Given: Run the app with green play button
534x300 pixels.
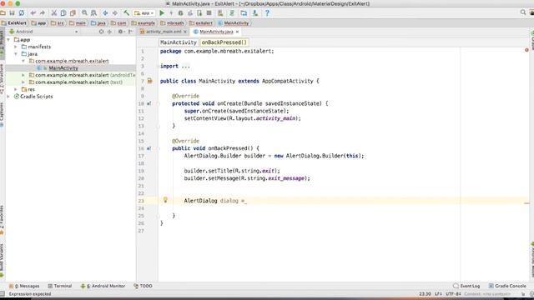Looking at the screenshot, I should click(162, 13).
